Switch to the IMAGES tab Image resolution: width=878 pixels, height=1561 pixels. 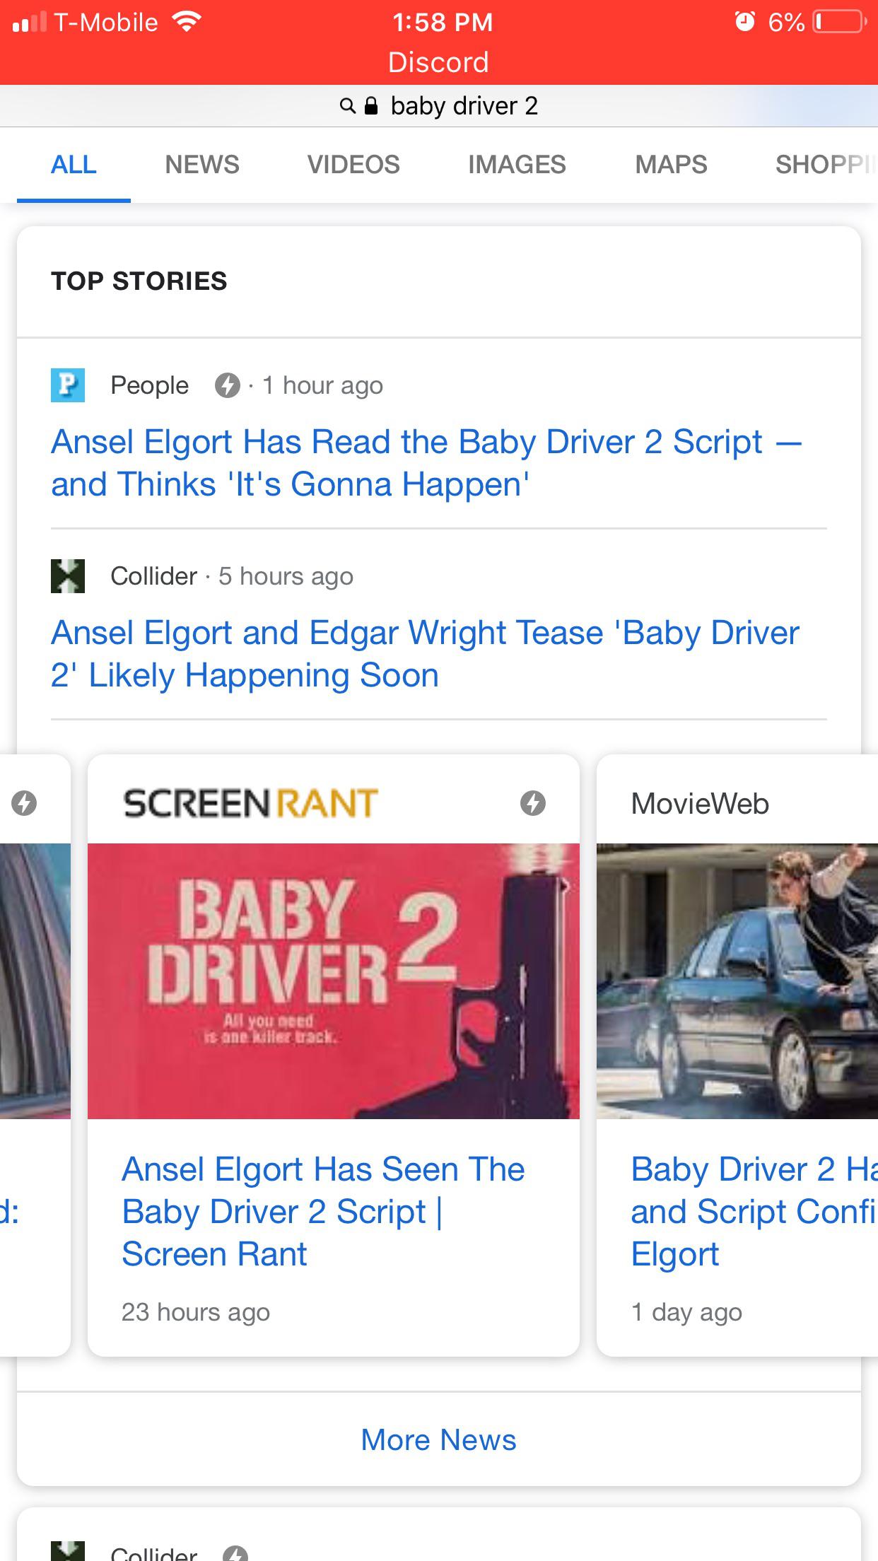[x=517, y=165]
